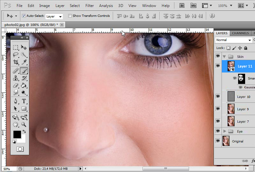The height and width of the screenshot is (172, 255).
Task: Choose the Clone Stamp tool
Action: [15, 78]
